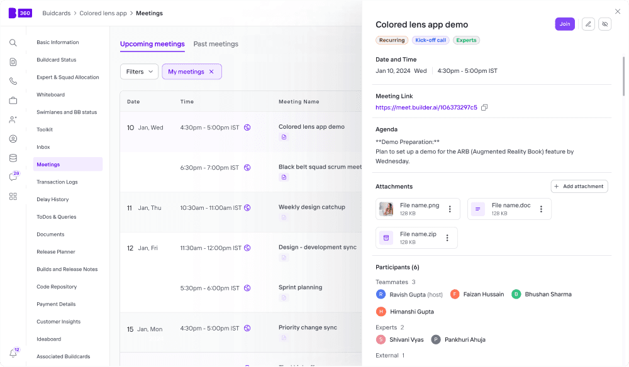Image resolution: width=629 pixels, height=367 pixels.
Task: Open the database icon in the left rail
Action: click(x=13, y=158)
